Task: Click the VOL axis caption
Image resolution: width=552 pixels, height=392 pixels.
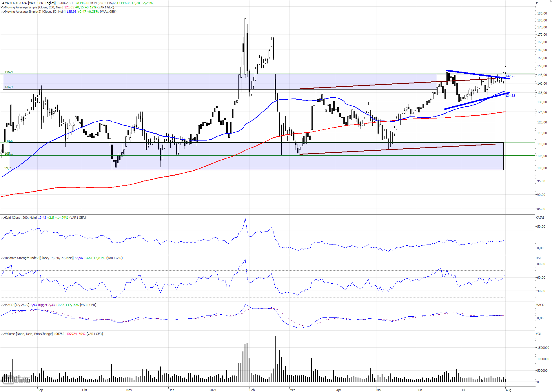Action: point(539,334)
